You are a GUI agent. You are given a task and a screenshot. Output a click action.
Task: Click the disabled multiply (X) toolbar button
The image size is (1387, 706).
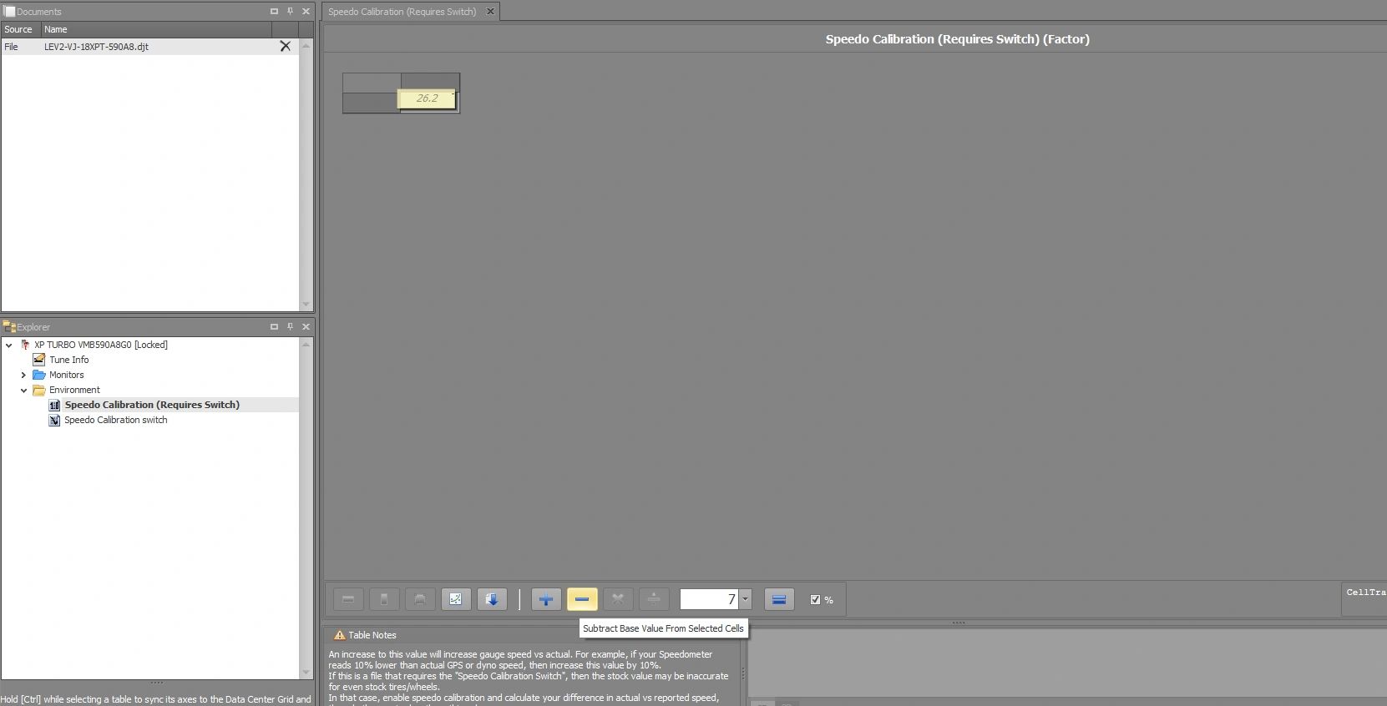point(618,599)
